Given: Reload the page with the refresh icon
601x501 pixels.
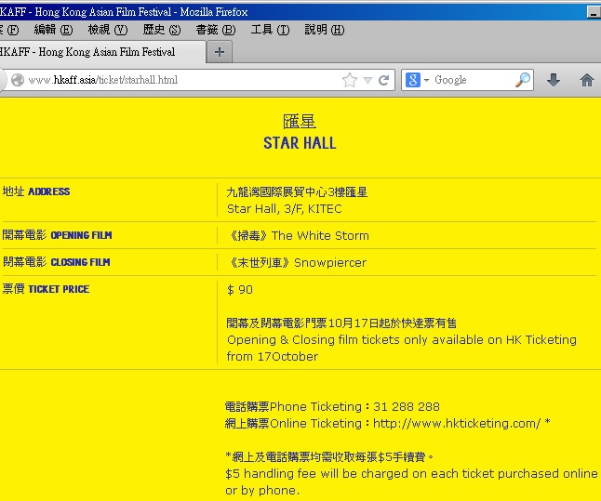Looking at the screenshot, I should [383, 80].
